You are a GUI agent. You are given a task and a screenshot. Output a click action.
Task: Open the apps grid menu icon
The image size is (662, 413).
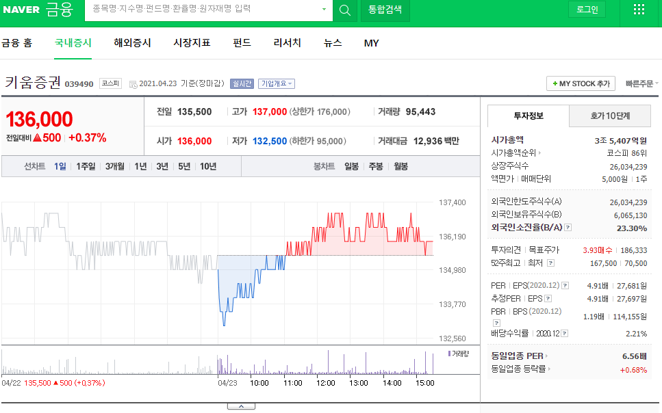(x=639, y=10)
